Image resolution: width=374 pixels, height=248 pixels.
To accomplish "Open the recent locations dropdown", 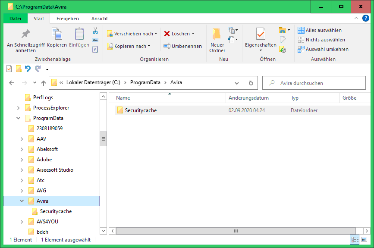I will point(35,83).
